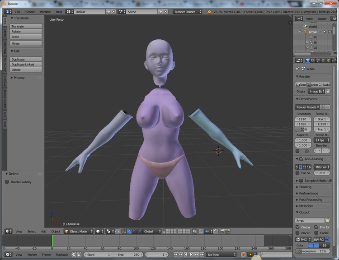Image resolution: width=339 pixels, height=260 pixels.
Task: Click the timeline lock range icon
Action: (x=80, y=255)
